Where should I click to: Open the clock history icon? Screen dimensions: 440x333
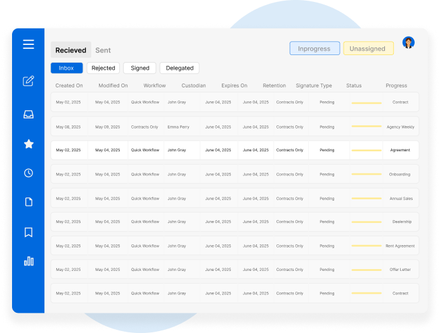[x=29, y=173]
